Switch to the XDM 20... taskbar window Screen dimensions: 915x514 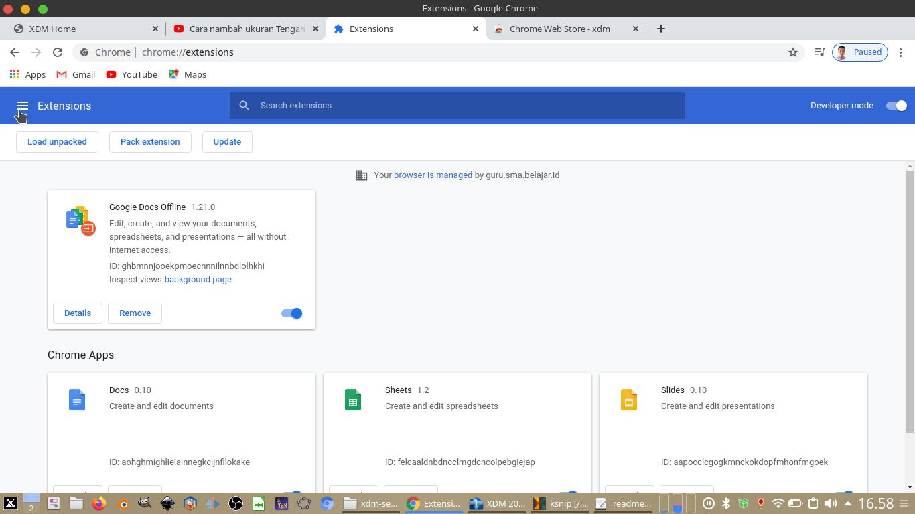(498, 503)
